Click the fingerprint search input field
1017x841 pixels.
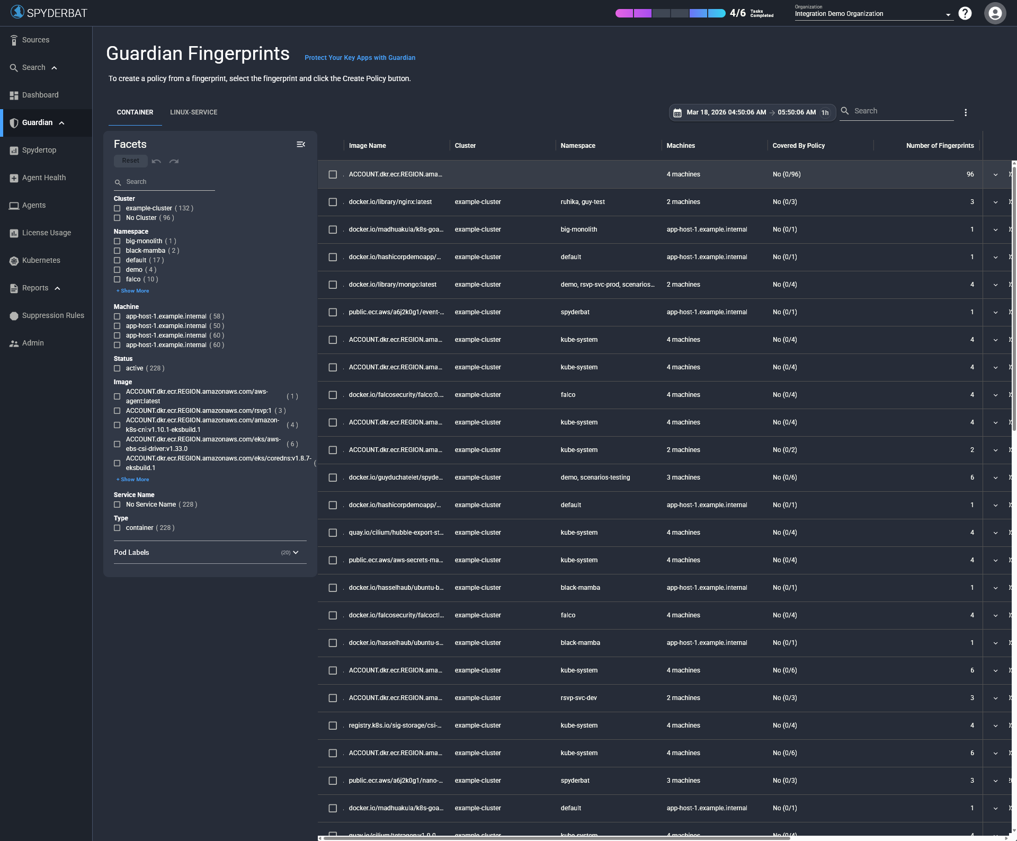900,111
